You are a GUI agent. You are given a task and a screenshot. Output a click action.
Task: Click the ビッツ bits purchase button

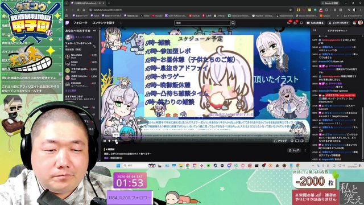pos(338,23)
